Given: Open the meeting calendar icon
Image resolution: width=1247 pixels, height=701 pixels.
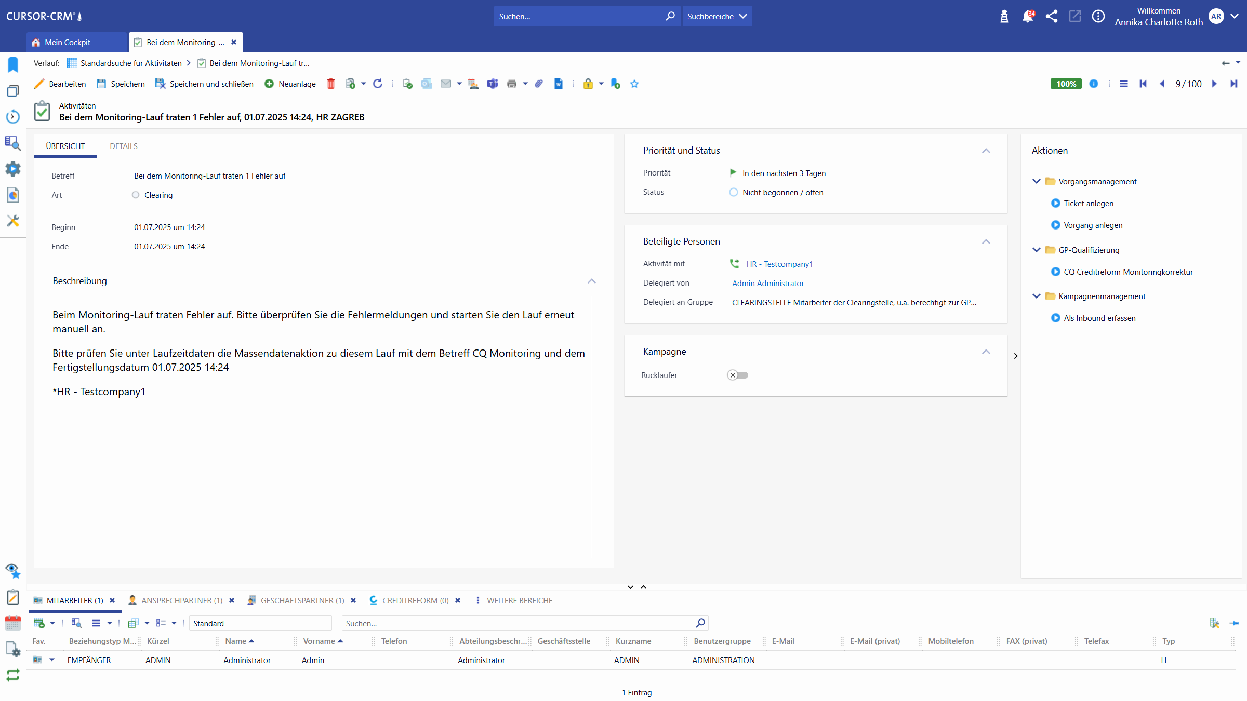Looking at the screenshot, I should click(473, 84).
